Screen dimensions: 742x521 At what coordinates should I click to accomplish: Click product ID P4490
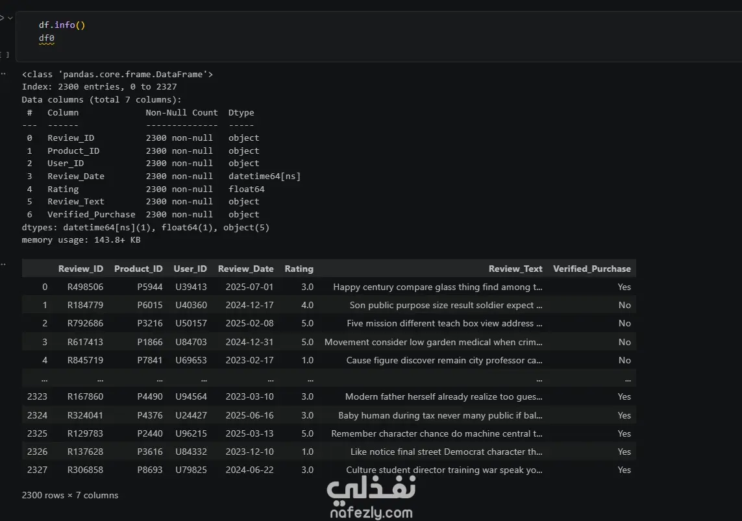[149, 396]
